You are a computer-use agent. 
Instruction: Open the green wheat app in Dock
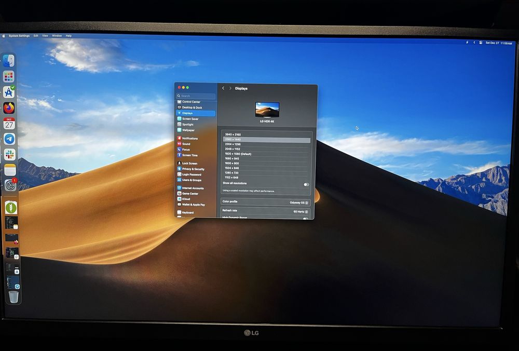point(11,208)
